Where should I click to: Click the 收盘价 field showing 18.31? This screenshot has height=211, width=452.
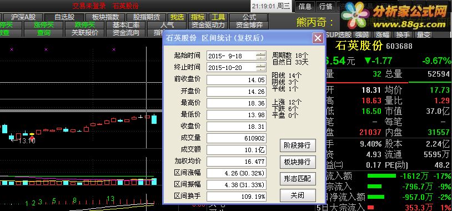pyautogui.click(x=237, y=127)
